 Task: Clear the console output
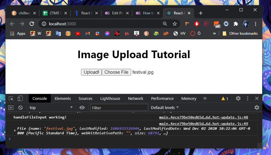pyautogui.click(x=20, y=107)
